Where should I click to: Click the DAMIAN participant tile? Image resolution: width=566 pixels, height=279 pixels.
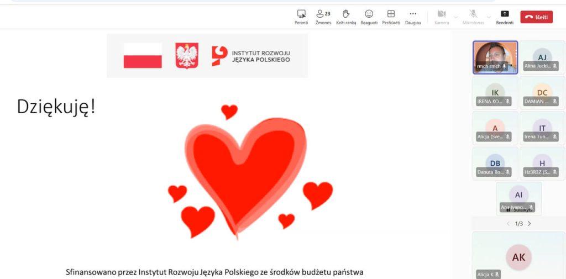pyautogui.click(x=542, y=92)
